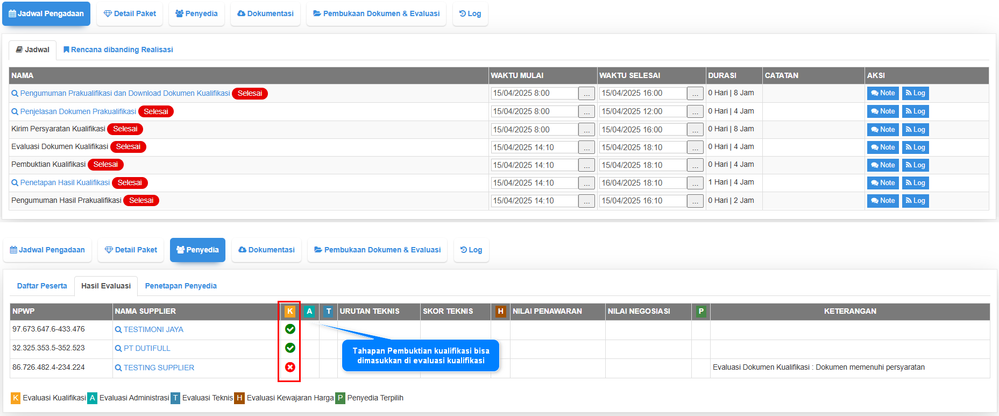The image size is (999, 416).
Task: Switch to Rencana dibanding Realisasi tab
Action: point(118,50)
